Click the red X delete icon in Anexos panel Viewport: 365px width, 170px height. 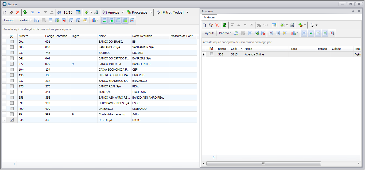click(217, 25)
